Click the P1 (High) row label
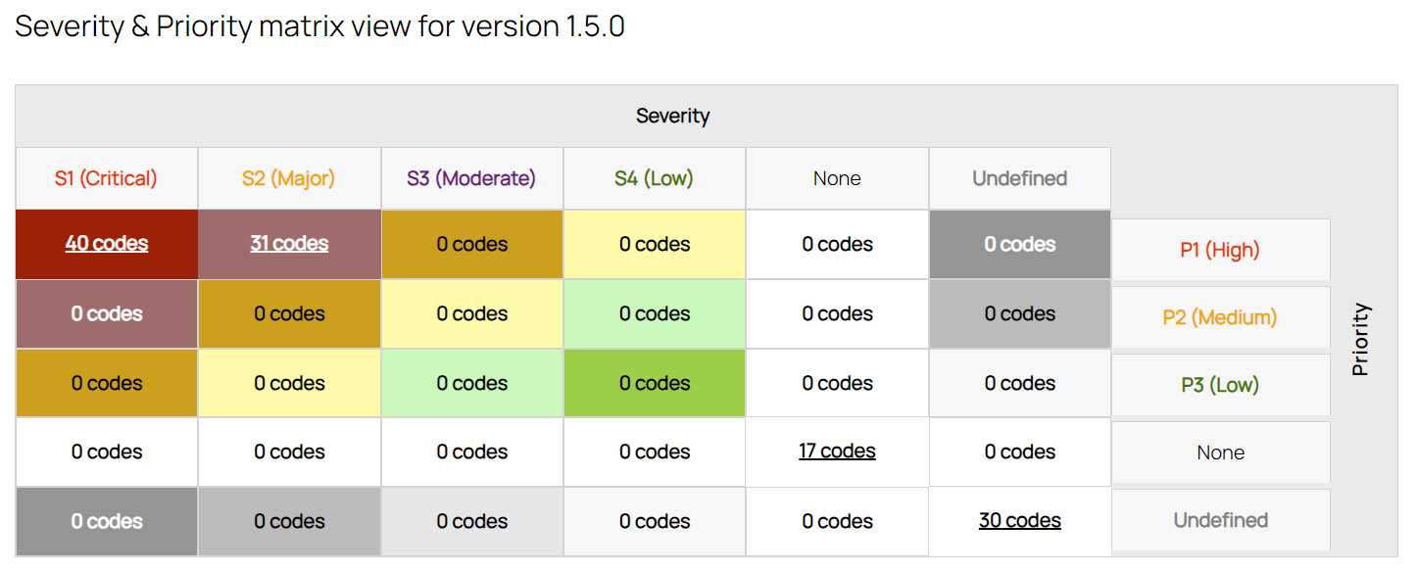This screenshot has height=571, width=1417. [1220, 250]
